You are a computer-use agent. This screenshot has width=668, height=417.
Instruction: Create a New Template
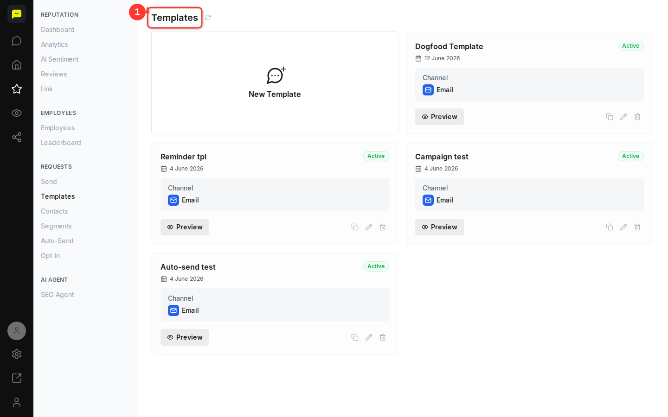tap(275, 83)
